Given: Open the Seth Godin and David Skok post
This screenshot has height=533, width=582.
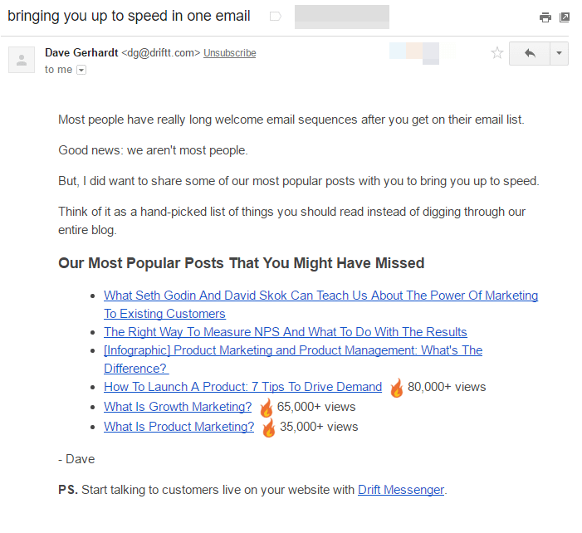Looking at the screenshot, I should pos(320,305).
